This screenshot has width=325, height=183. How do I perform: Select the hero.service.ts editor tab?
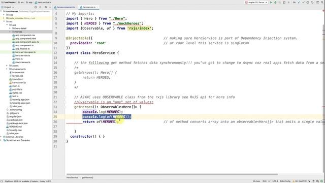pyautogui.click(x=89, y=7)
